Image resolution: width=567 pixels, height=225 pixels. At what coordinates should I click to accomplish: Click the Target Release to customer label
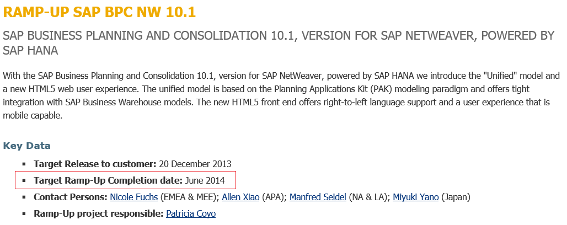(x=95, y=164)
